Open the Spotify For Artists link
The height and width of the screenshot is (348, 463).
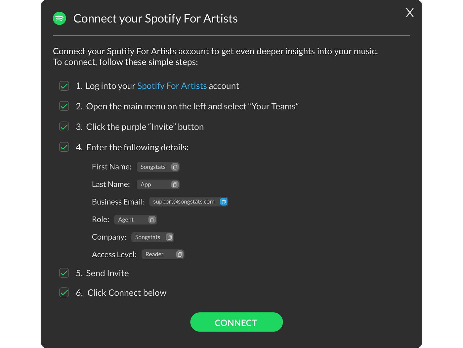point(172,86)
